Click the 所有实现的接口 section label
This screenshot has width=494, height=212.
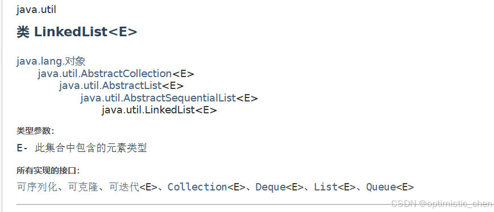tap(48, 171)
